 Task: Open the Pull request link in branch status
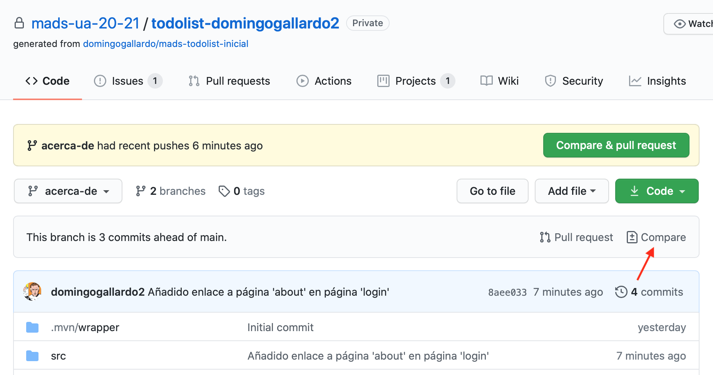576,237
